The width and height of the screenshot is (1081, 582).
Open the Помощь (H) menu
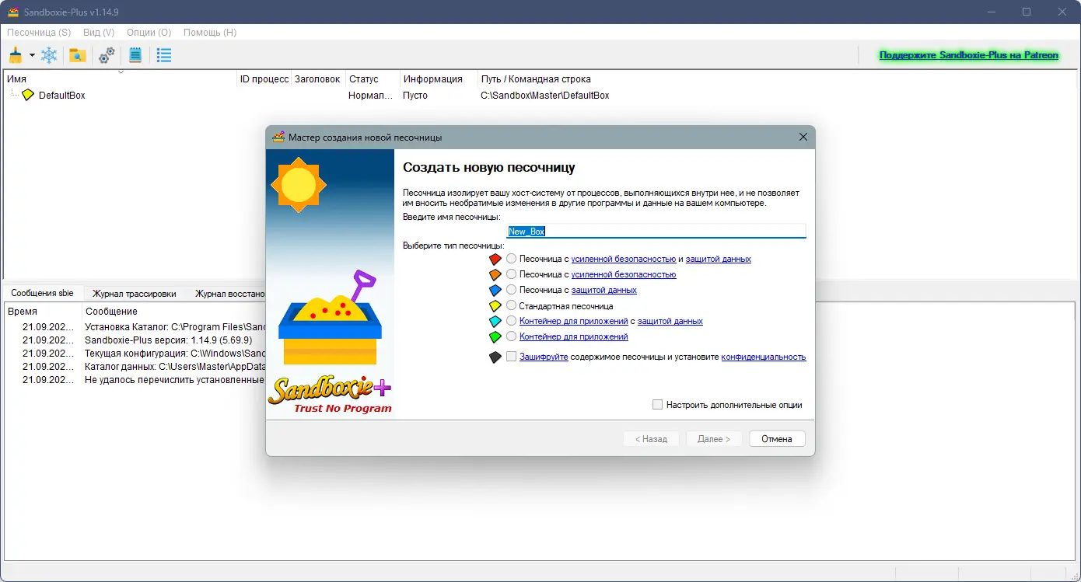pos(210,33)
